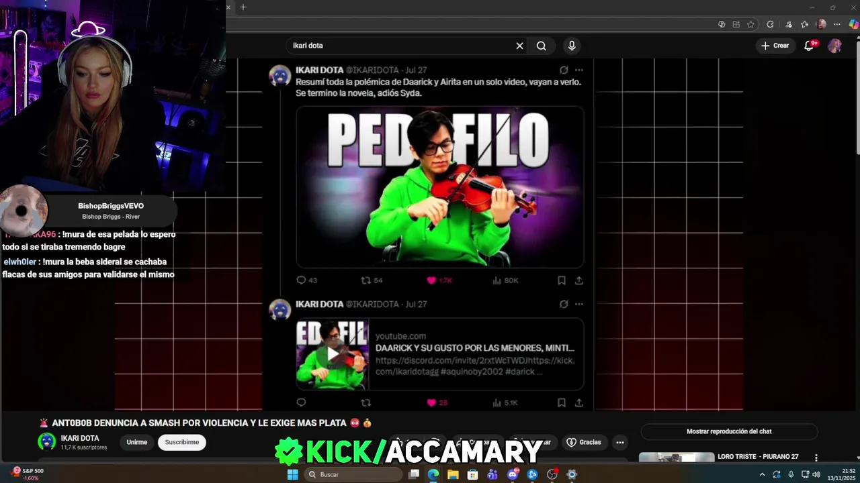The width and height of the screenshot is (860, 483).
Task: Open LORO TRISTE - PIURANO 27 video
Action: coord(758,457)
